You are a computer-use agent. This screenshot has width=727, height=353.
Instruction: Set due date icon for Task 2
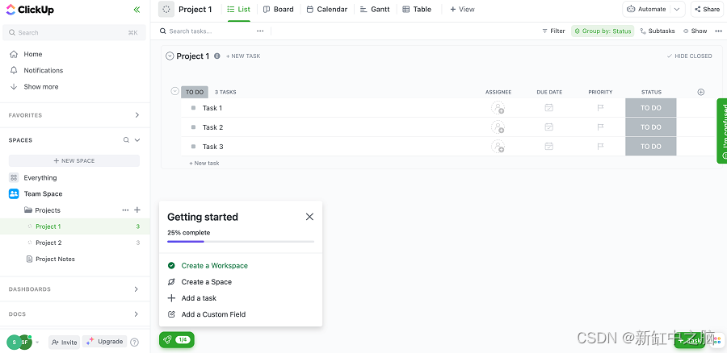[548, 127]
